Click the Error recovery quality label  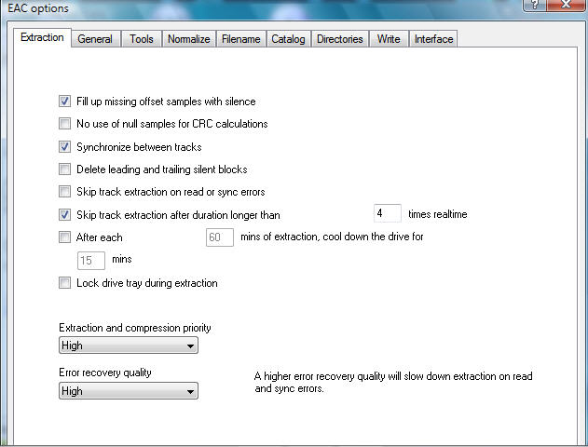(105, 372)
